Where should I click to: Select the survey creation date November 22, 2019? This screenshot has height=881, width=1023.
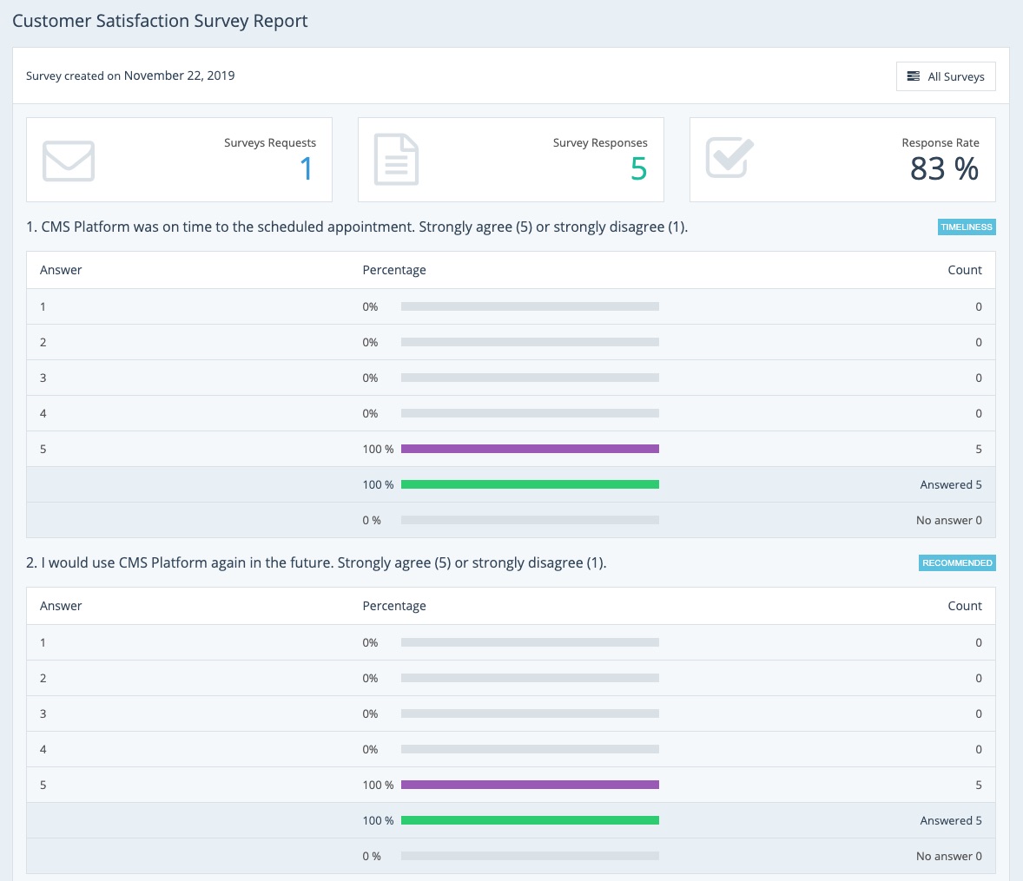(179, 76)
